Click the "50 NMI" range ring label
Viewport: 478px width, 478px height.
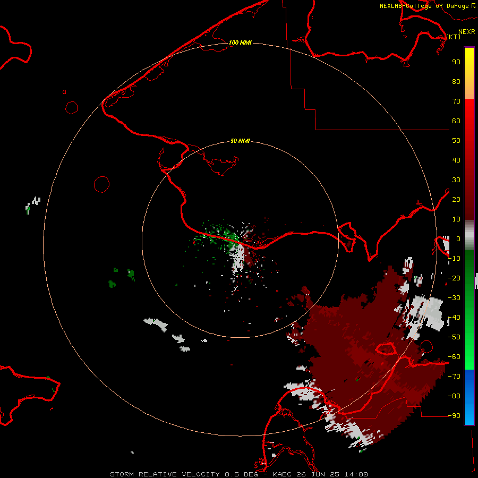pyautogui.click(x=240, y=141)
